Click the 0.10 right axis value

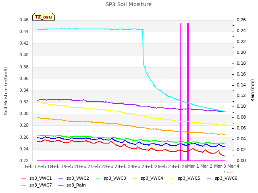pyautogui.click(x=241, y=106)
